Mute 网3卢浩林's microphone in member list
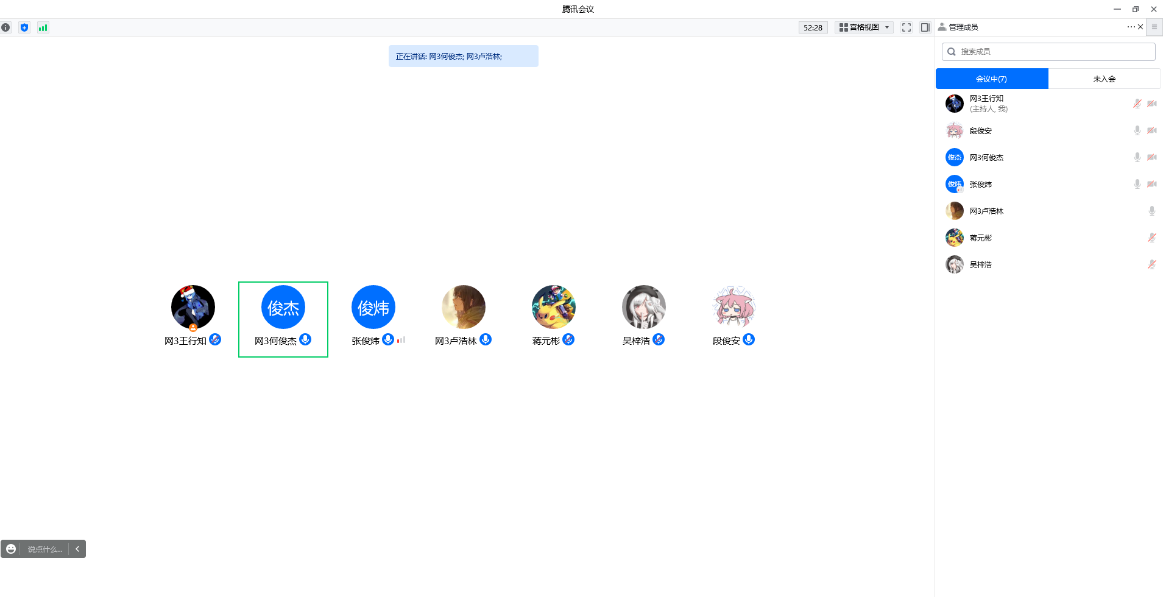This screenshot has width=1163, height=597. (x=1152, y=211)
